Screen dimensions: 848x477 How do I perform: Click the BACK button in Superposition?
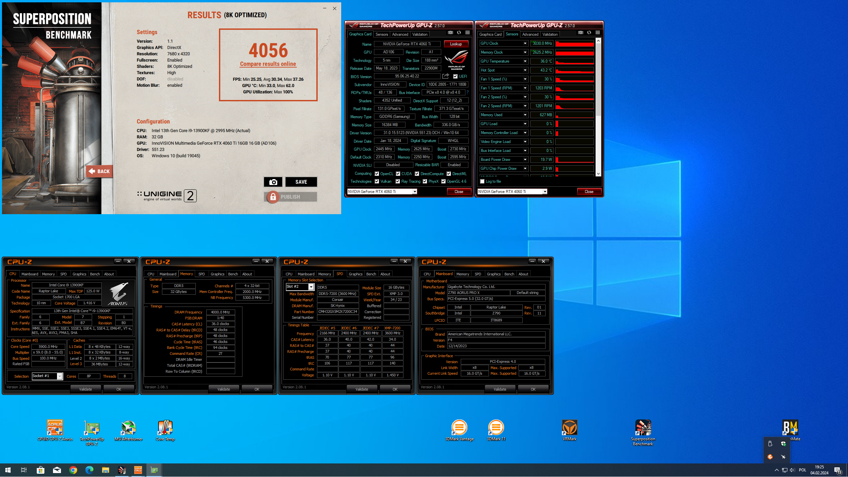tap(99, 171)
